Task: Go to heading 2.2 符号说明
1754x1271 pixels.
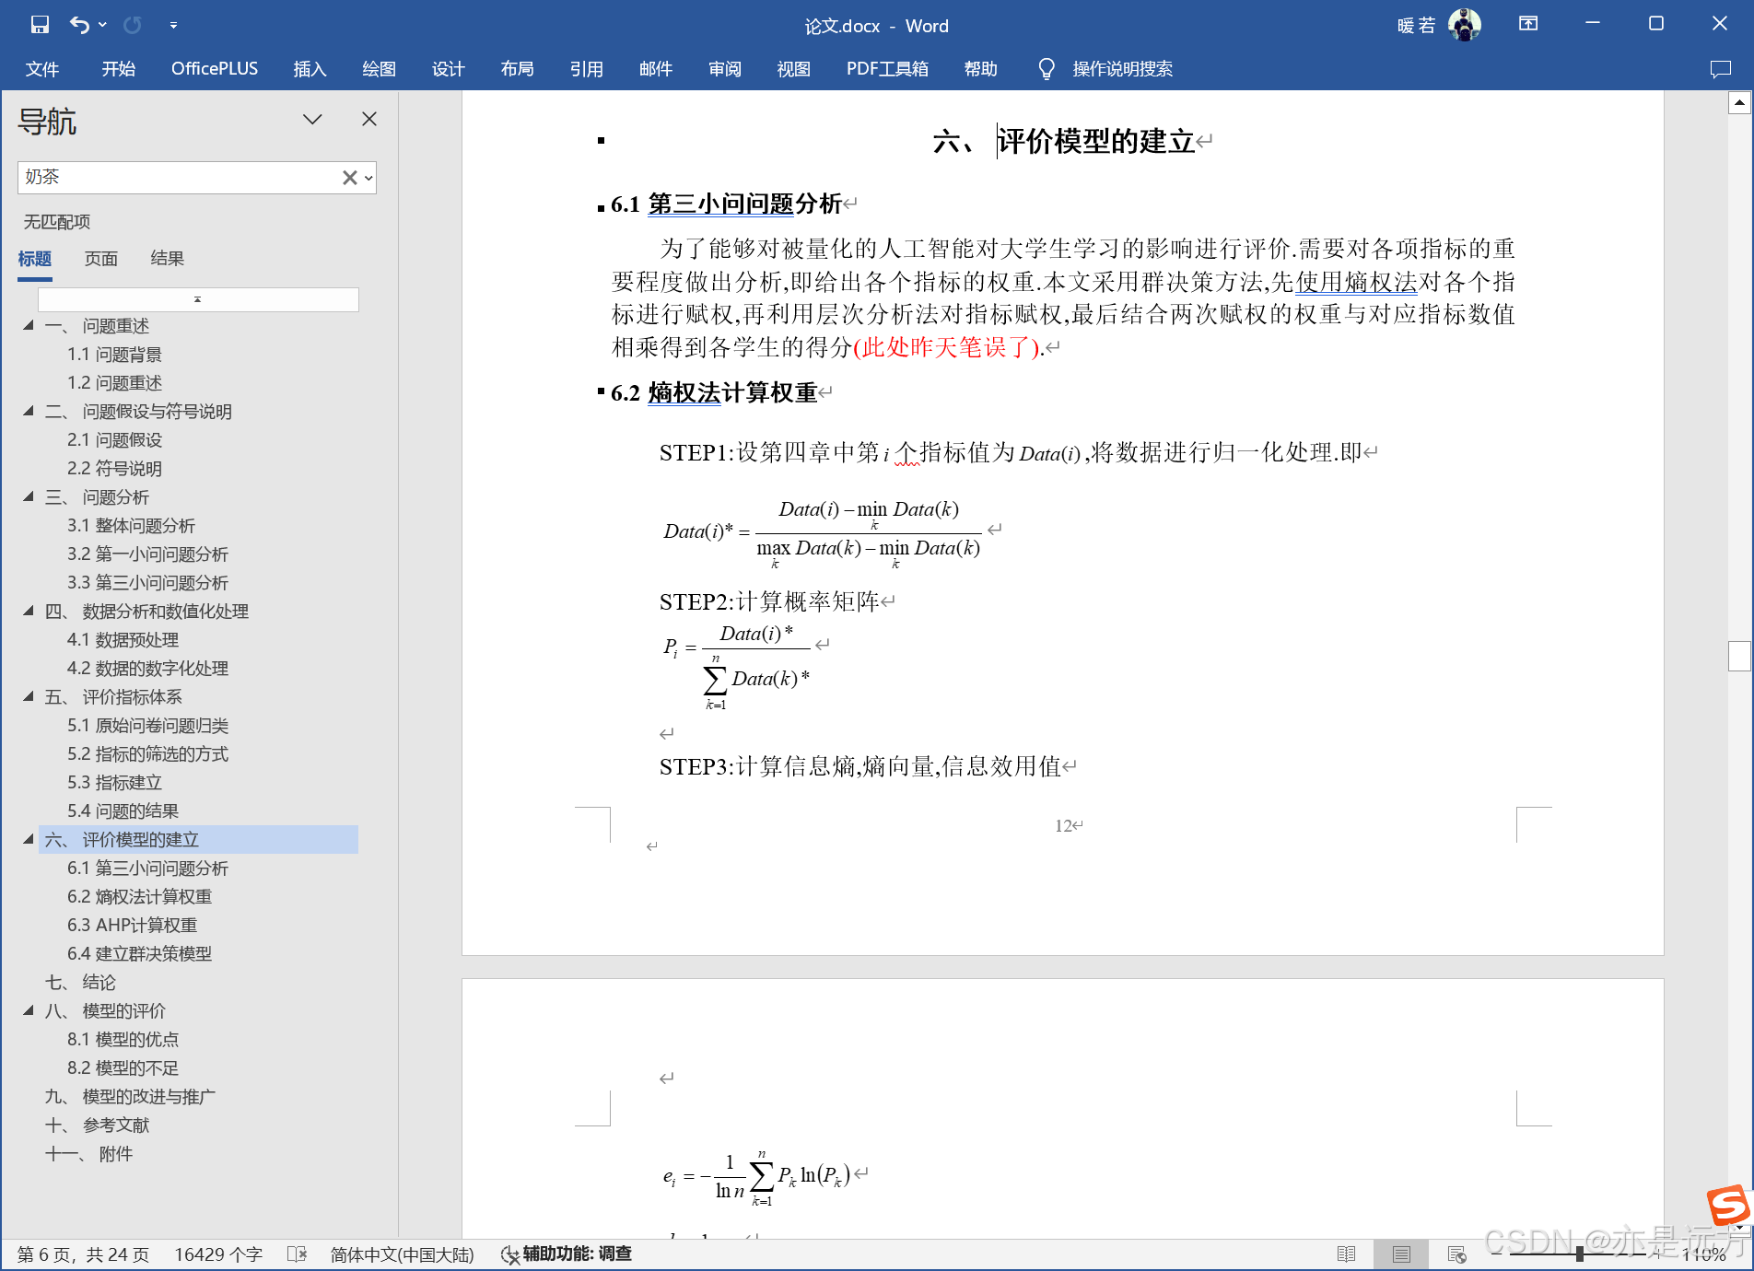Action: [x=114, y=469]
